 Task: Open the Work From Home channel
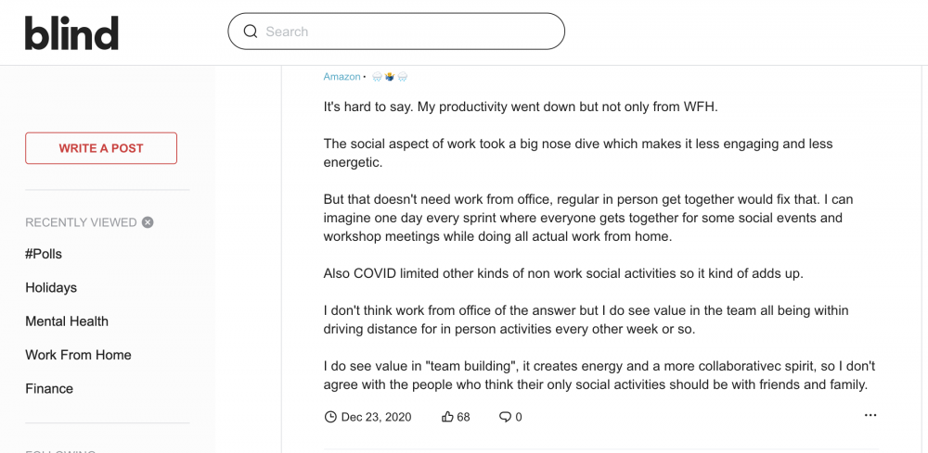point(78,355)
